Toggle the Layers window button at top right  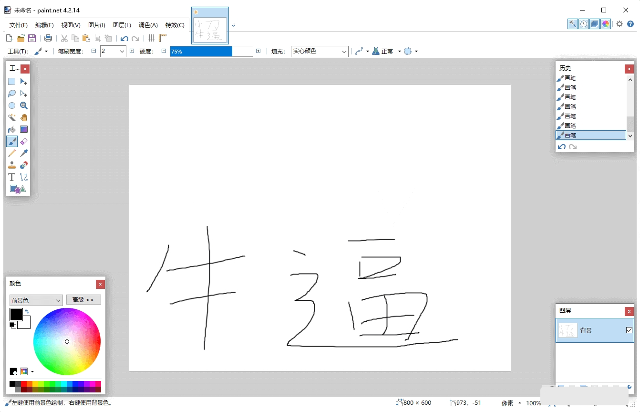click(595, 24)
